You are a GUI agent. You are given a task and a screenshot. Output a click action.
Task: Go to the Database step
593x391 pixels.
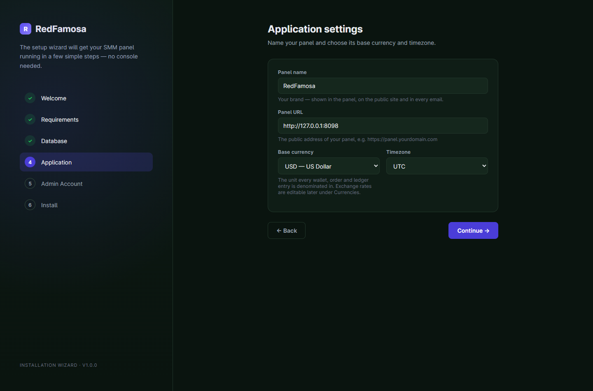(86, 141)
